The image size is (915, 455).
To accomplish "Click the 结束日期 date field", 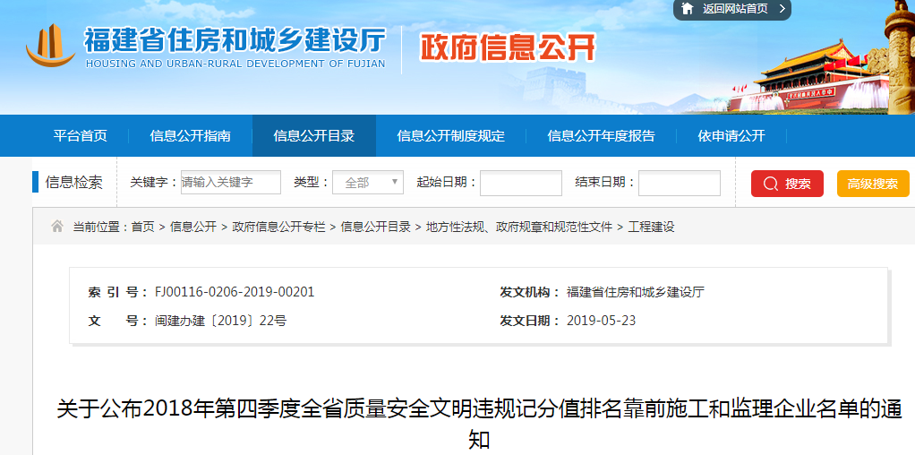I will 679,183.
